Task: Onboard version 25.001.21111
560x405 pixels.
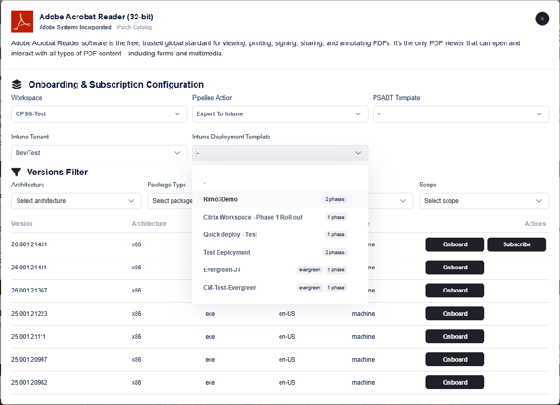Action: pos(455,337)
